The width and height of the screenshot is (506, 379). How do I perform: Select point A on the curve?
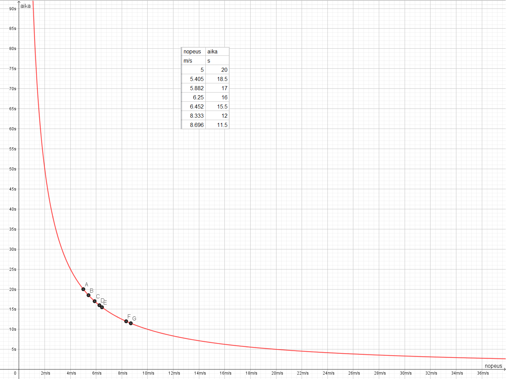click(83, 289)
